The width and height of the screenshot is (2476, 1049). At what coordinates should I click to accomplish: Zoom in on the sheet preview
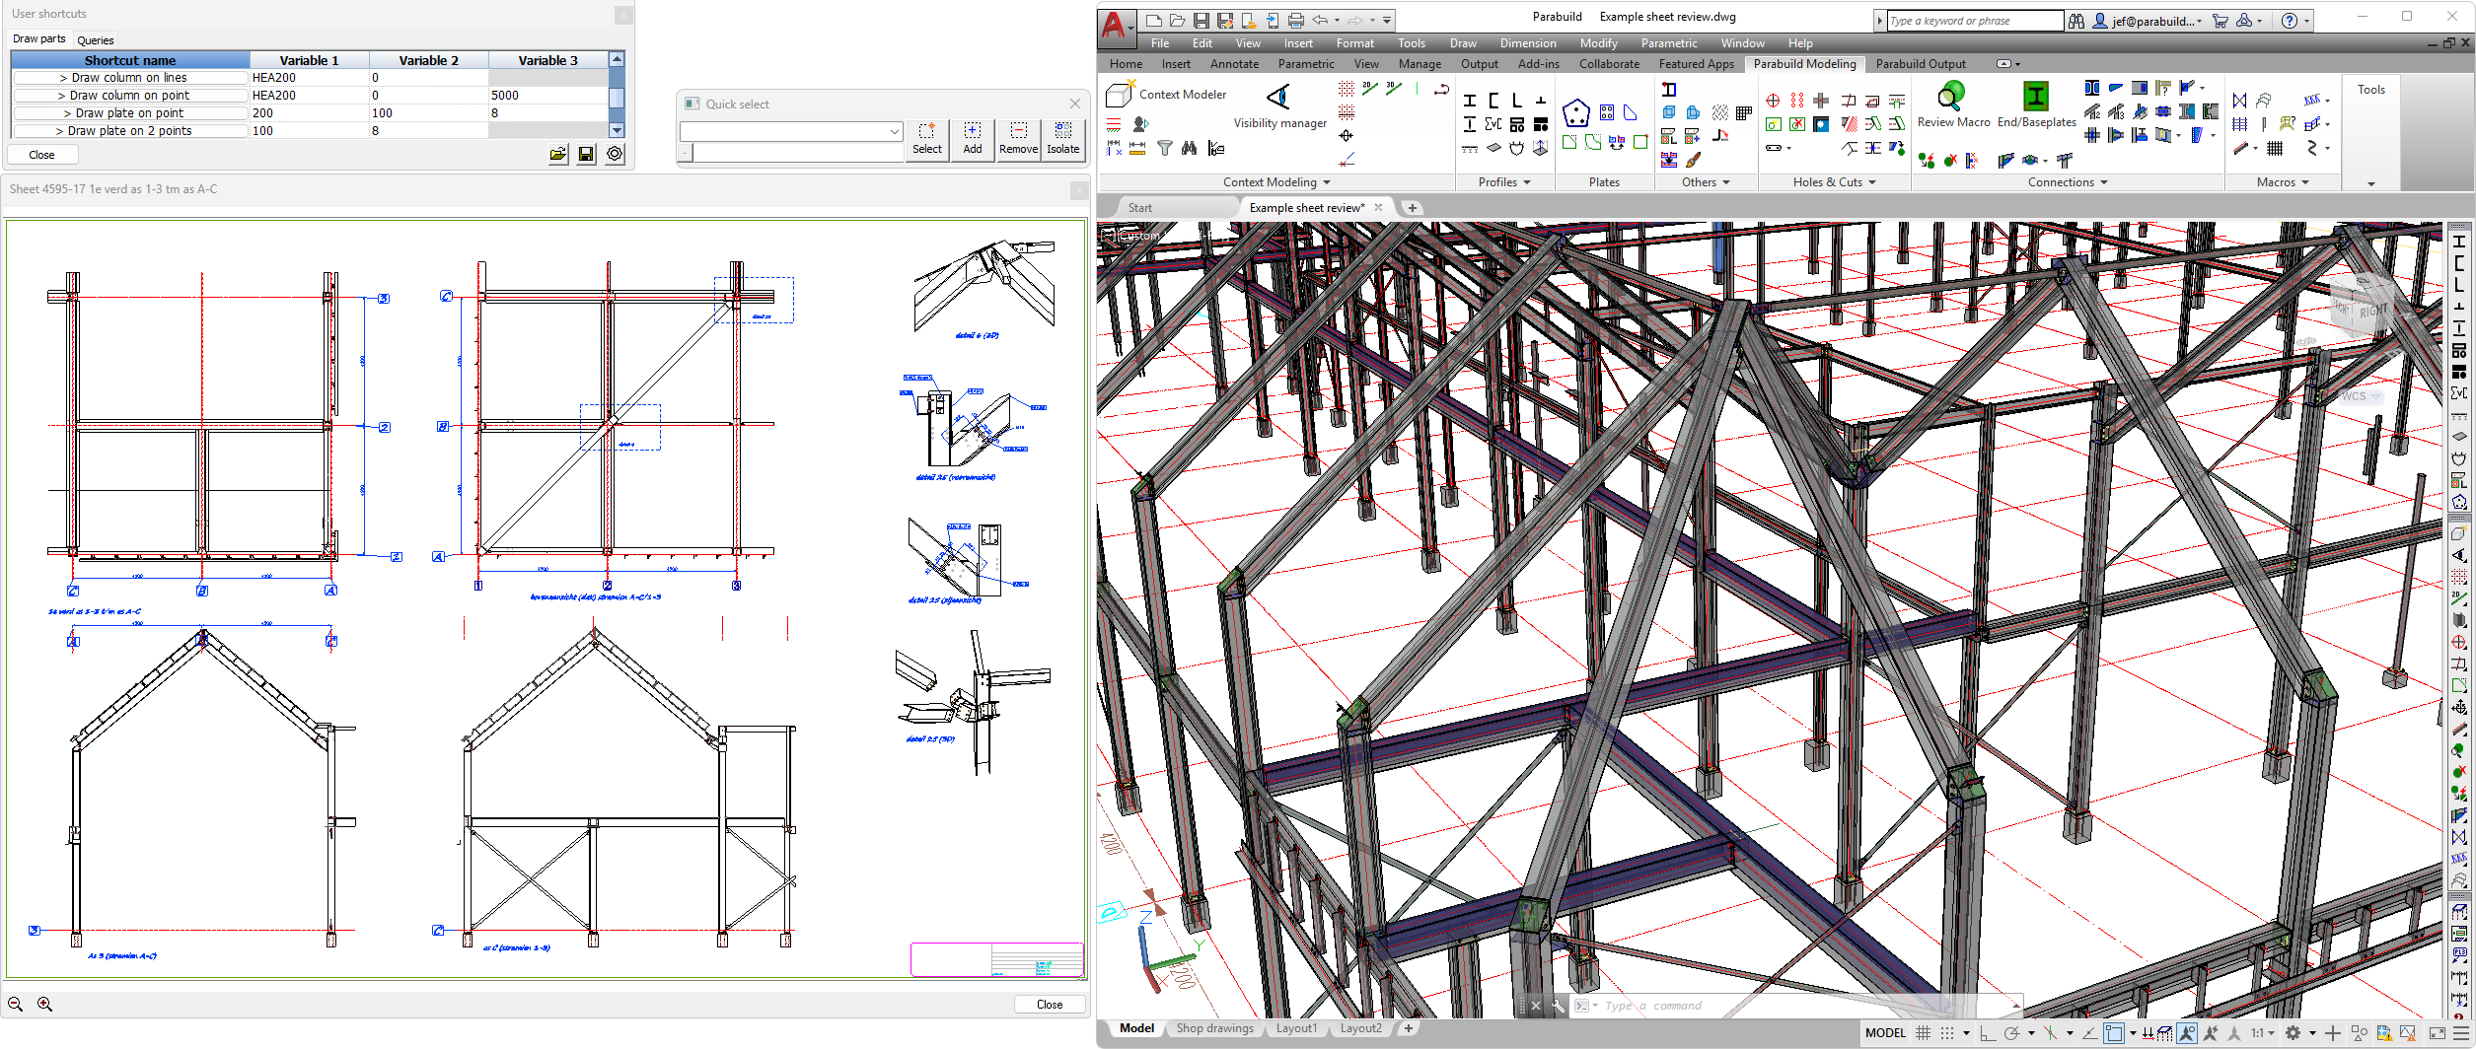pyautogui.click(x=44, y=1004)
